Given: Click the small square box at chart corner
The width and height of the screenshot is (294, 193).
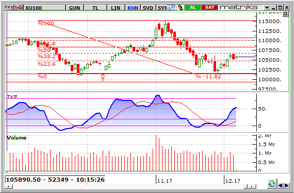Looking at the screenshot, I should click(285, 14).
